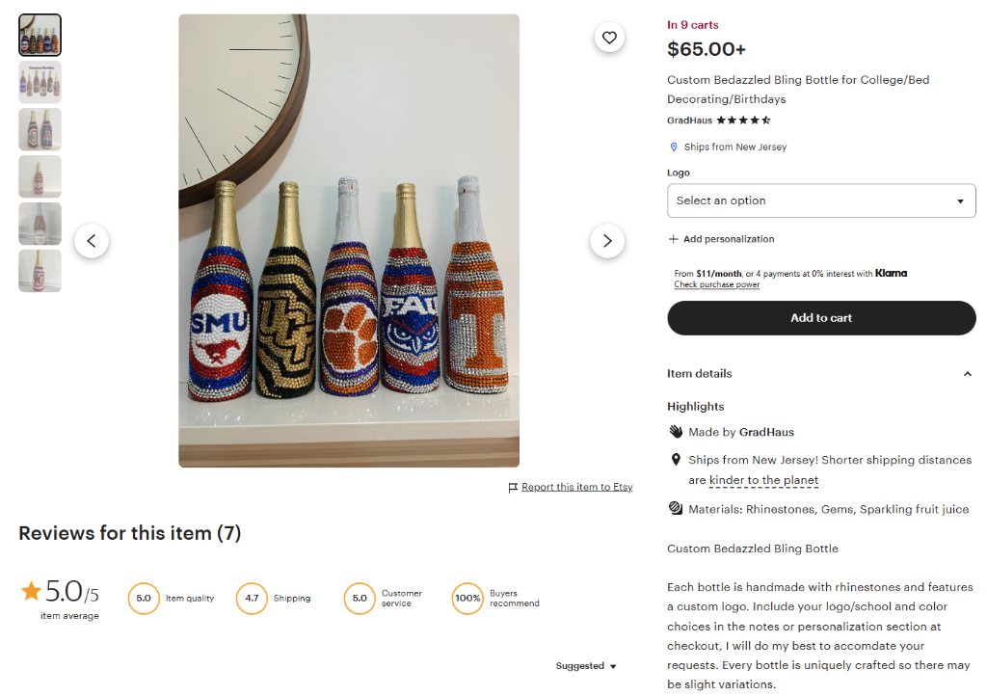
Task: Click the Klarna logo in the payment offer
Action: pos(890,273)
